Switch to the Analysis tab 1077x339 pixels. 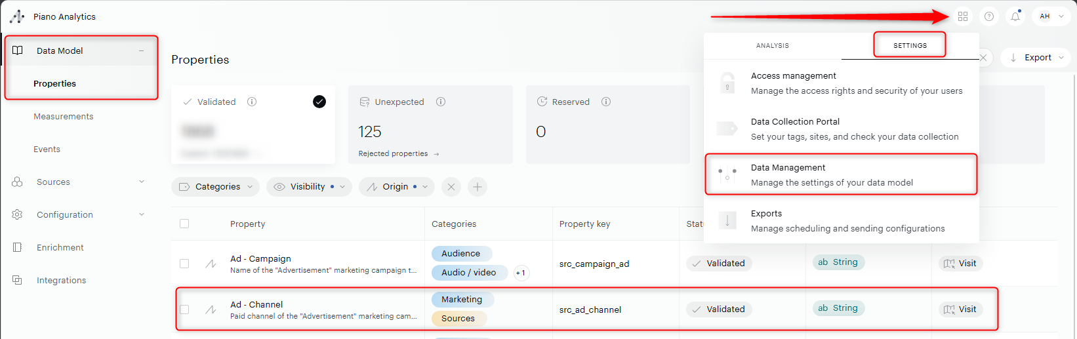tap(772, 45)
